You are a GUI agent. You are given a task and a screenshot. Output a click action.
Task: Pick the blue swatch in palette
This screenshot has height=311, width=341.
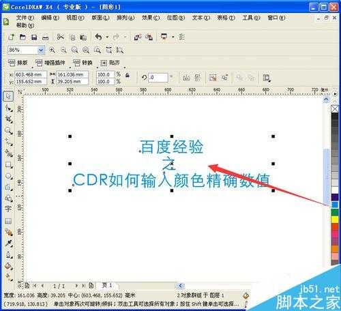335,205
